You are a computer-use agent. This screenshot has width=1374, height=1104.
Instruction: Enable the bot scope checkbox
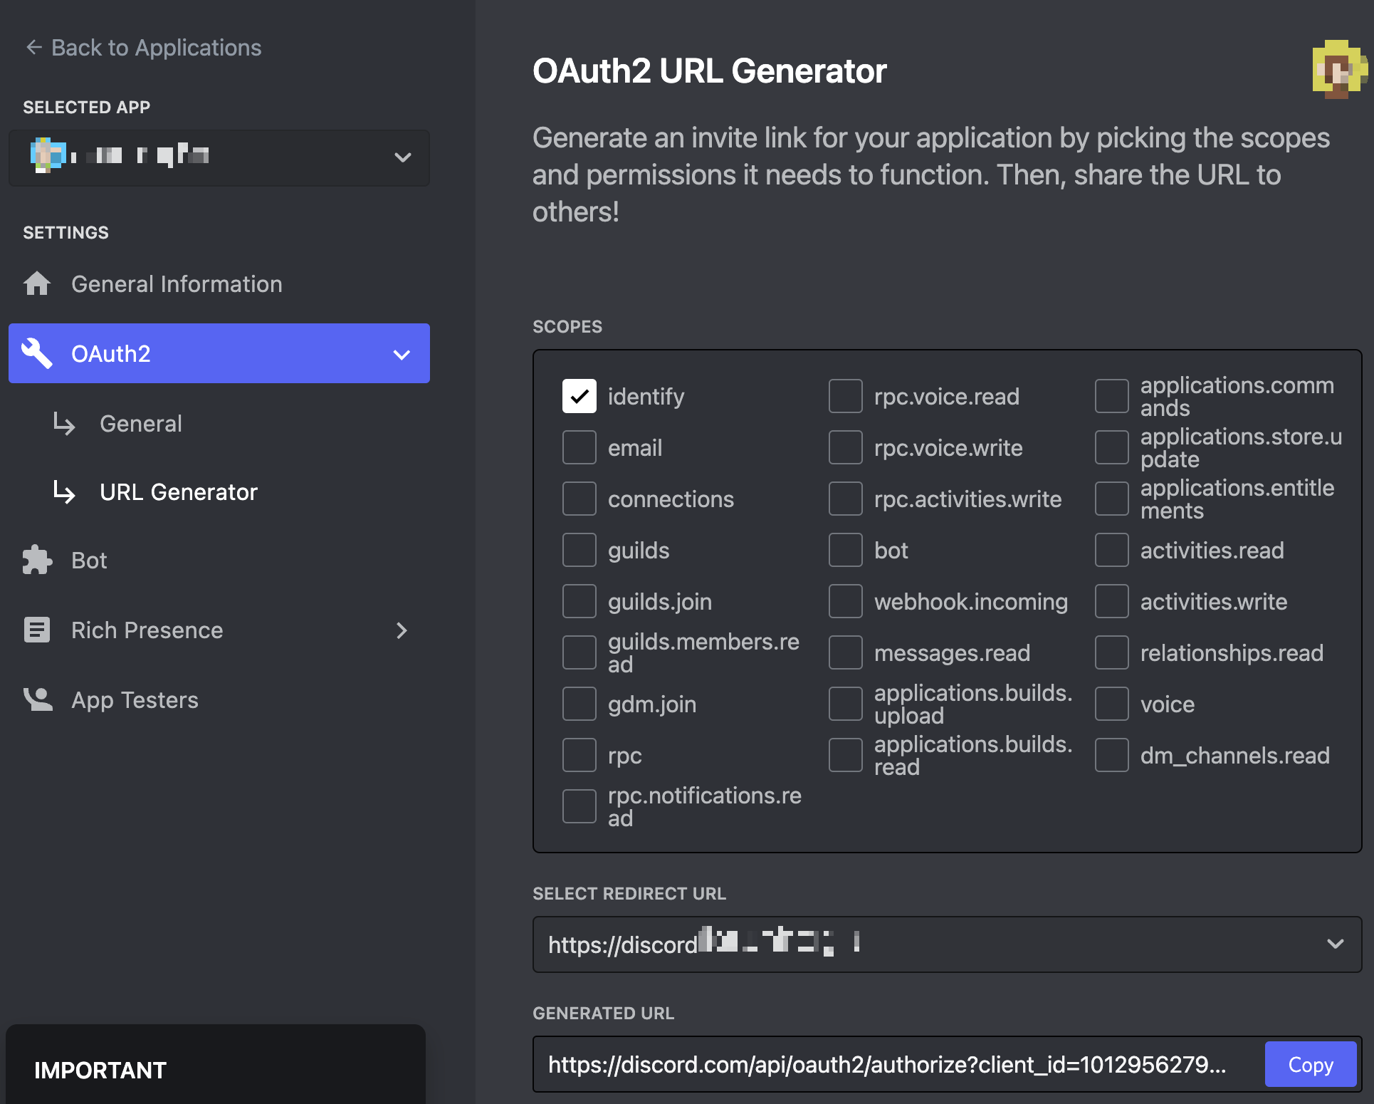tap(845, 550)
